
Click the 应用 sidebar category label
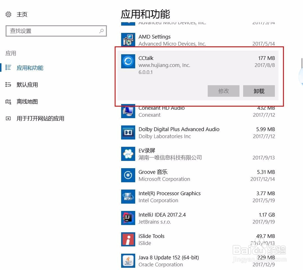[x=11, y=53]
